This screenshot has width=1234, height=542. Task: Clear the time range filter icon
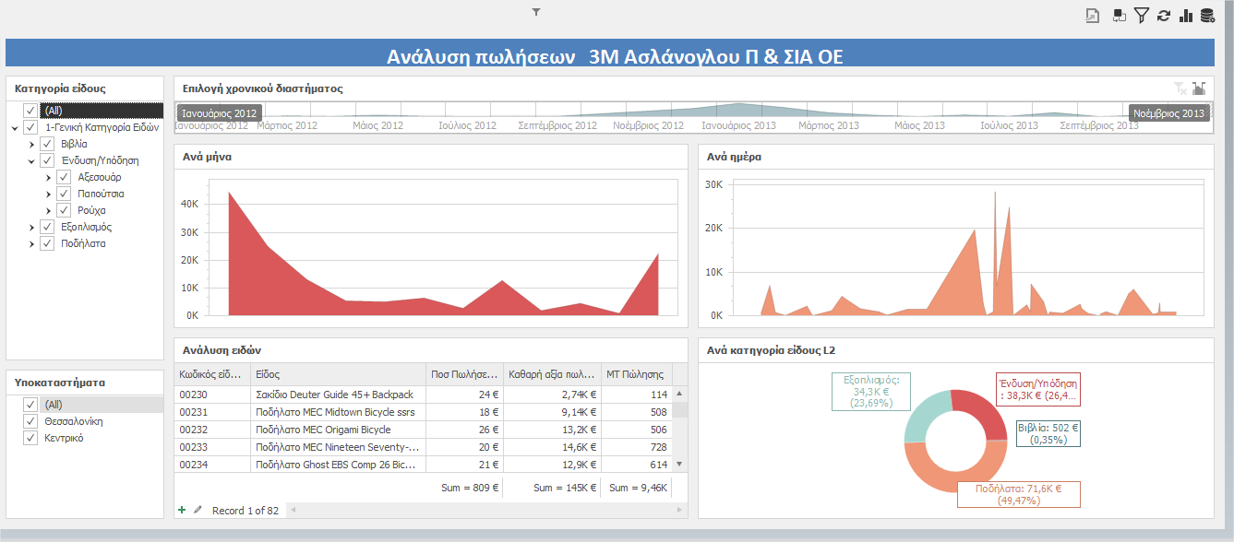pyautogui.click(x=1180, y=88)
